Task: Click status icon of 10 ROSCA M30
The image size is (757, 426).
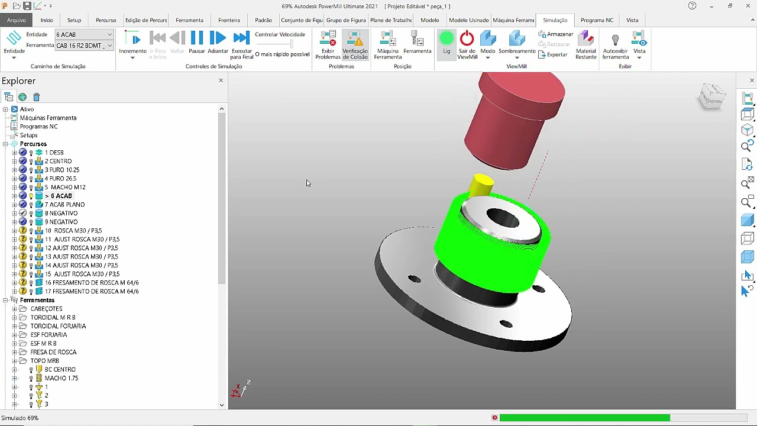Action: coord(23,231)
